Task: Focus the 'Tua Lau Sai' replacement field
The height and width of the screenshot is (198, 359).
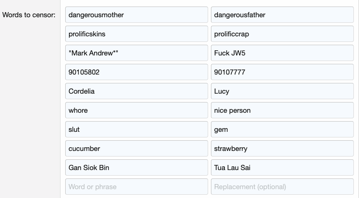Action: [282, 168]
